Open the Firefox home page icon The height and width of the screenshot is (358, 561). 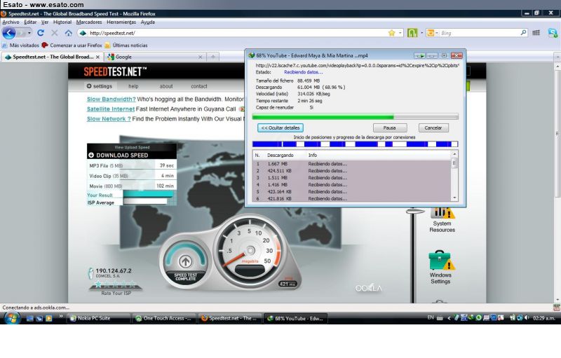68,33
